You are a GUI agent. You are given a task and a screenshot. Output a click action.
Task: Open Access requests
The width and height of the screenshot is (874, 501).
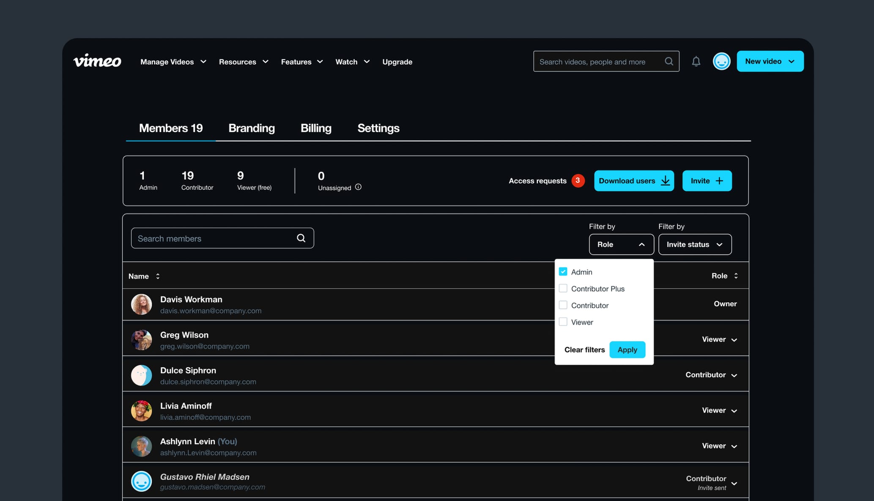point(537,181)
